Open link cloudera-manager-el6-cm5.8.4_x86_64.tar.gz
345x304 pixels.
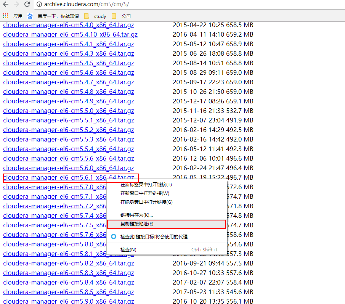[x=68, y=282]
